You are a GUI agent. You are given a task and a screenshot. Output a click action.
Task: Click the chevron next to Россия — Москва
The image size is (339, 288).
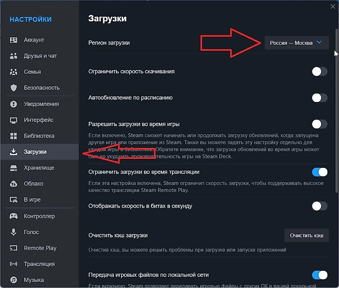tap(319, 43)
